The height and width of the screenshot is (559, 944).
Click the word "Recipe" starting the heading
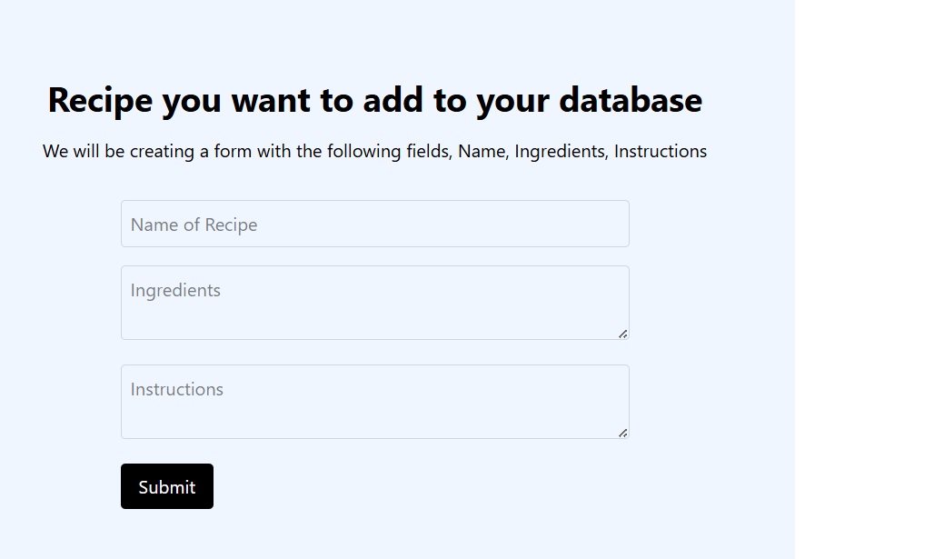[x=100, y=100]
